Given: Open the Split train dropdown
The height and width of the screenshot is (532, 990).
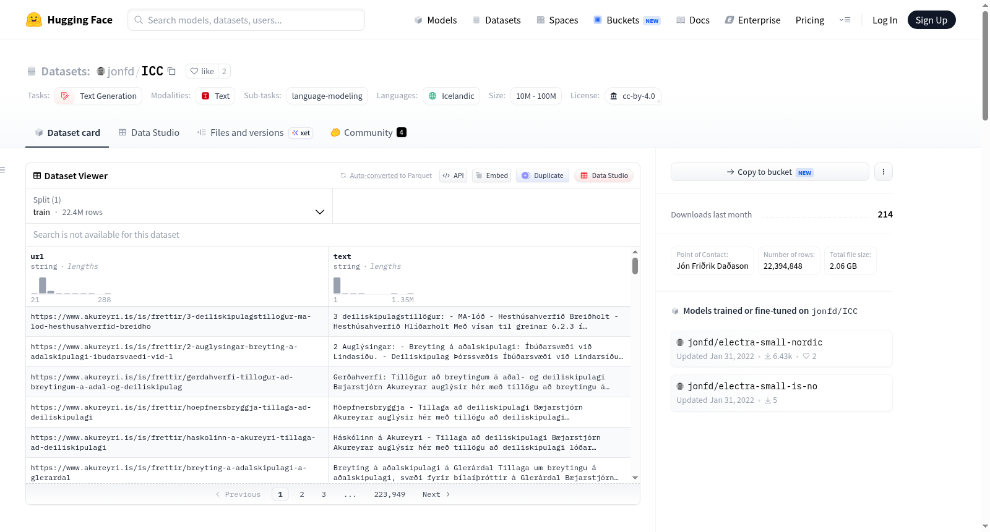Looking at the screenshot, I should (179, 206).
